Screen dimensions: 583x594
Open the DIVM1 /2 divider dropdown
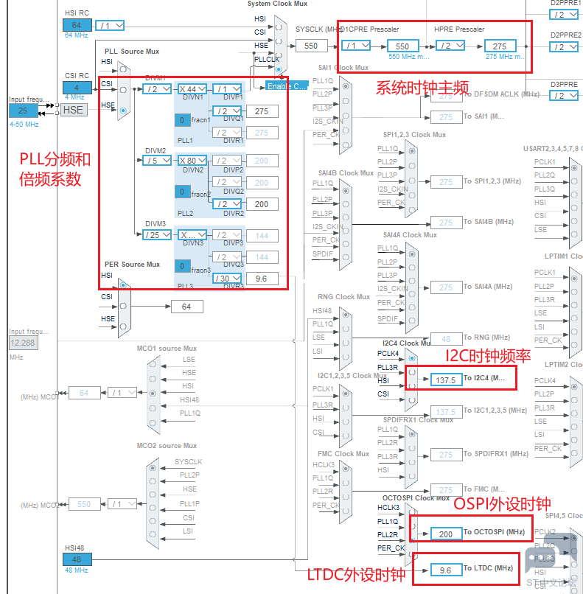[157, 89]
